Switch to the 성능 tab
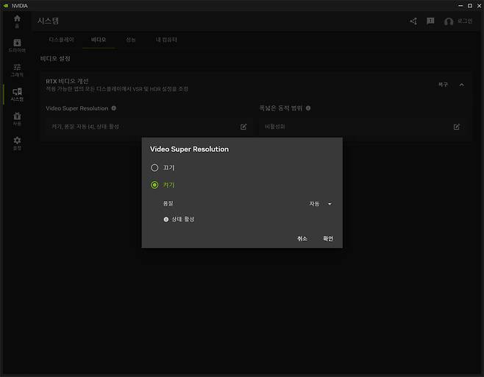The width and height of the screenshot is (484, 377). [131, 39]
